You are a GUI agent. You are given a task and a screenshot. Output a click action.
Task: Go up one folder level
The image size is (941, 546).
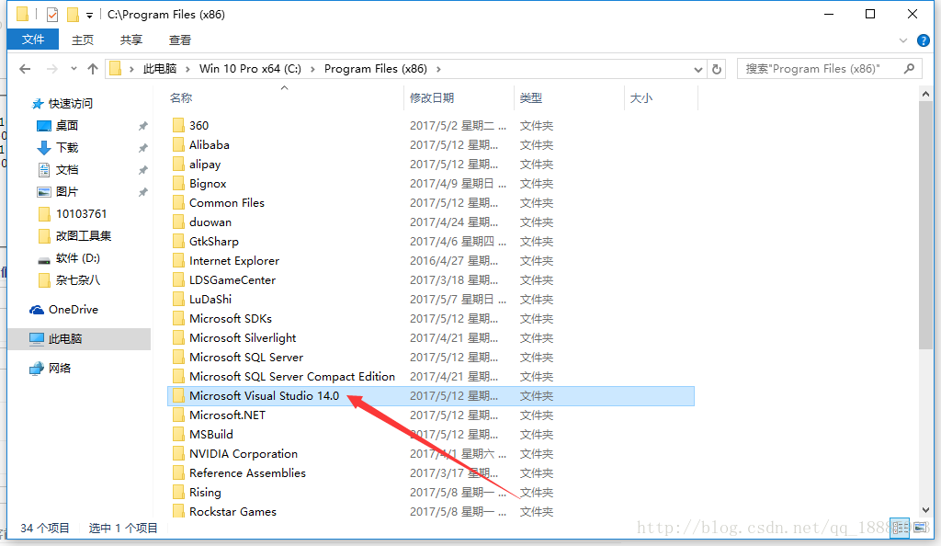93,69
